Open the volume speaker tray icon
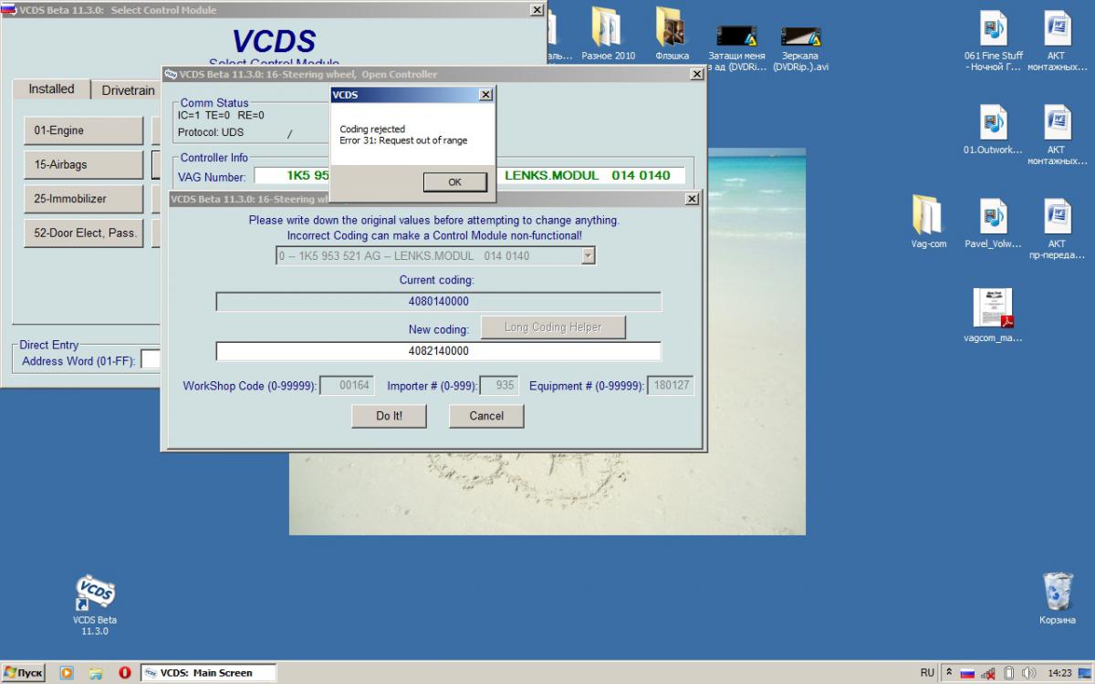This screenshot has height=684, width=1095. (x=1029, y=673)
